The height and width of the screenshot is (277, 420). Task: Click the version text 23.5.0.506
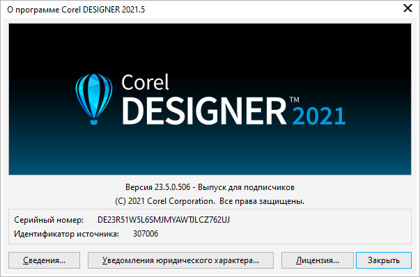pyautogui.click(x=173, y=187)
